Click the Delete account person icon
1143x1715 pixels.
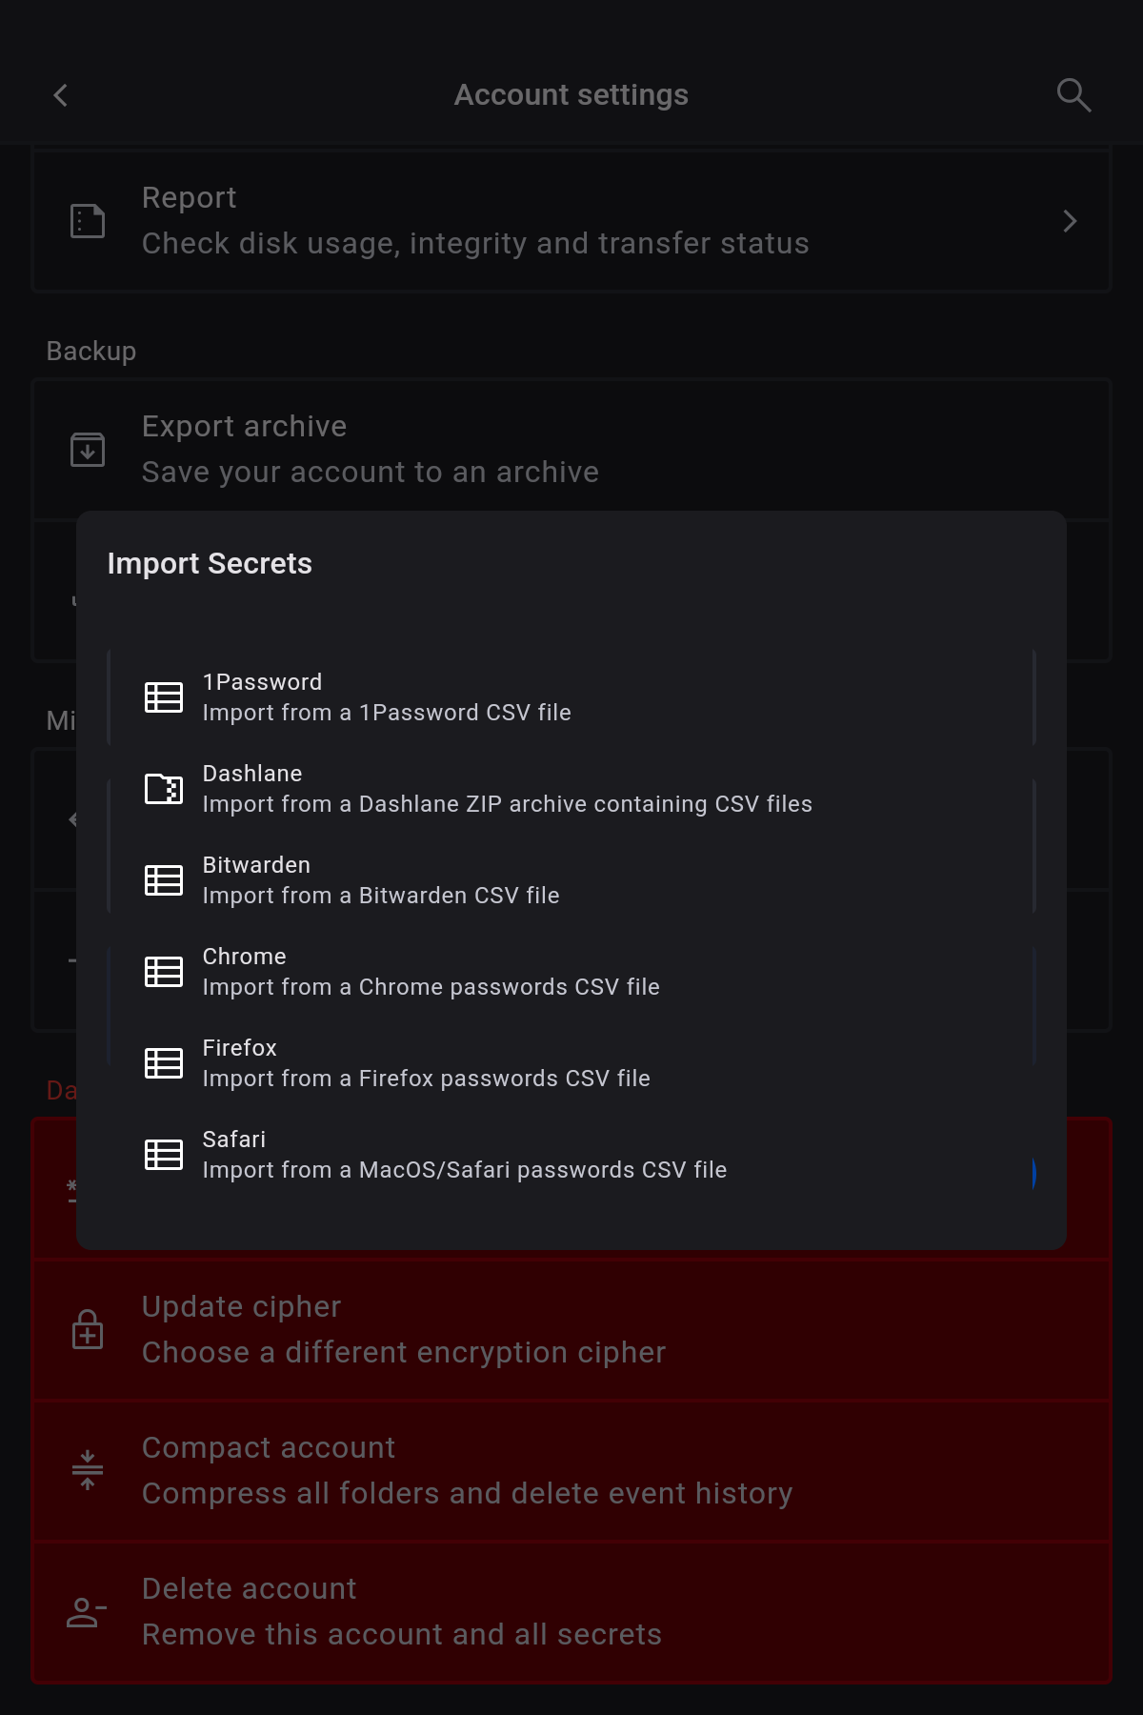pos(88,1611)
